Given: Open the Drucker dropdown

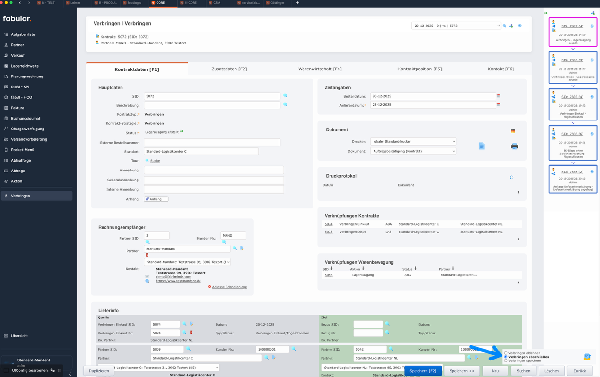Looking at the screenshot, I should coord(413,141).
